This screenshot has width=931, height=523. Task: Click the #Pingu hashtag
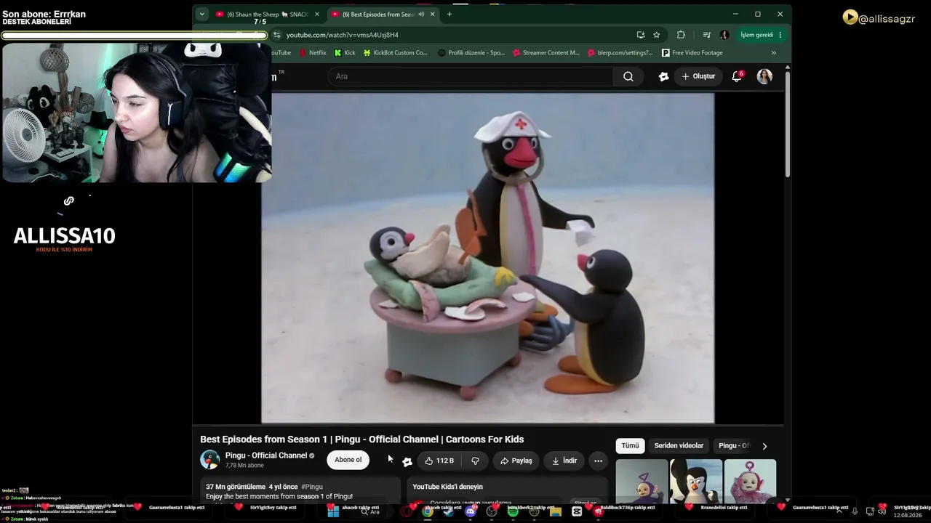[x=312, y=487]
